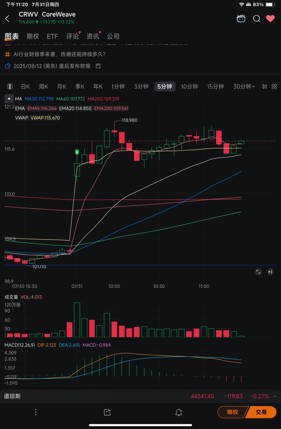Click the green B buy marker on chart
The height and width of the screenshot is (429, 281).
pyautogui.click(x=77, y=152)
